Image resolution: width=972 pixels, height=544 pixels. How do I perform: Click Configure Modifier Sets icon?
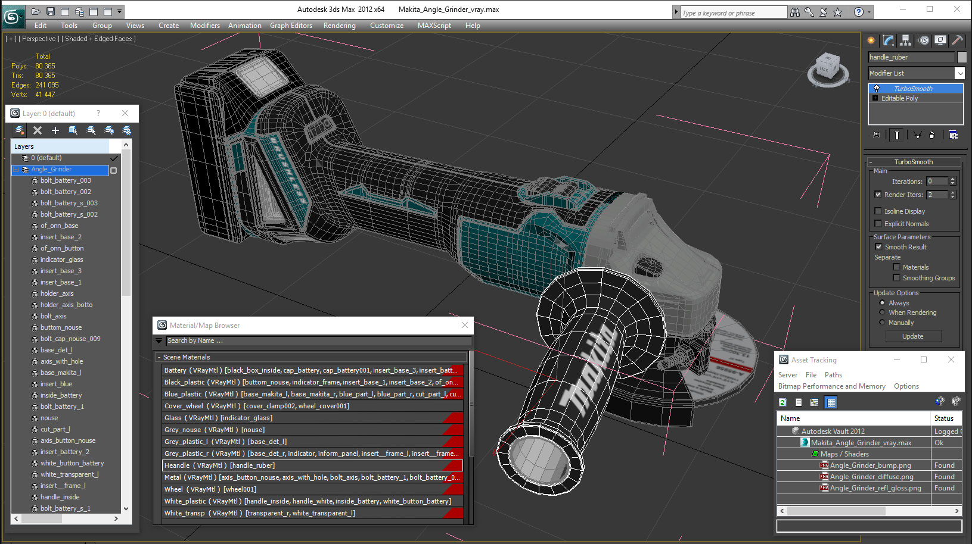coord(953,135)
